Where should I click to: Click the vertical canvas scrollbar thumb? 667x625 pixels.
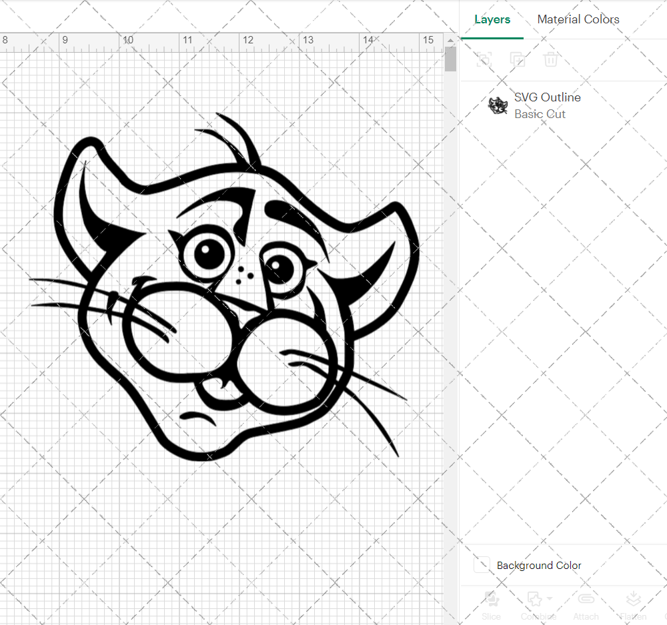(x=450, y=59)
